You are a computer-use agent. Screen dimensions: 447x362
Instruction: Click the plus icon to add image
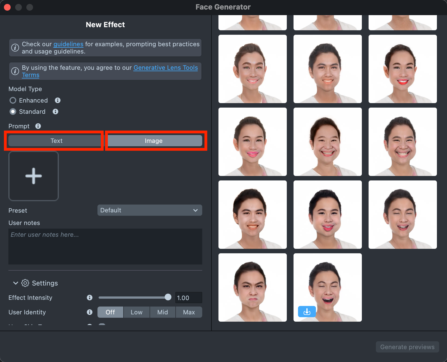34,176
